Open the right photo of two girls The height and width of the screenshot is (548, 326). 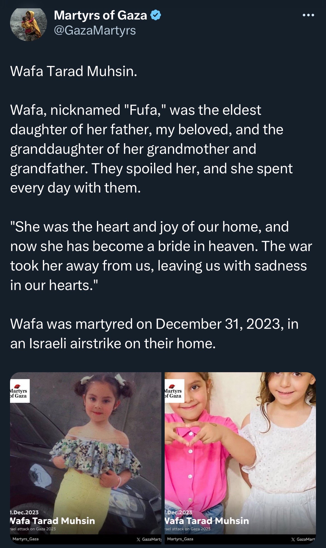pyautogui.click(x=240, y=457)
